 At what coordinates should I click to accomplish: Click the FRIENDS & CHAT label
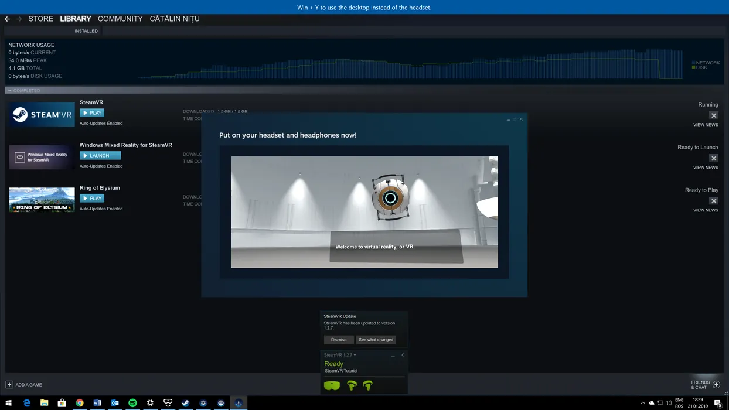(700, 385)
